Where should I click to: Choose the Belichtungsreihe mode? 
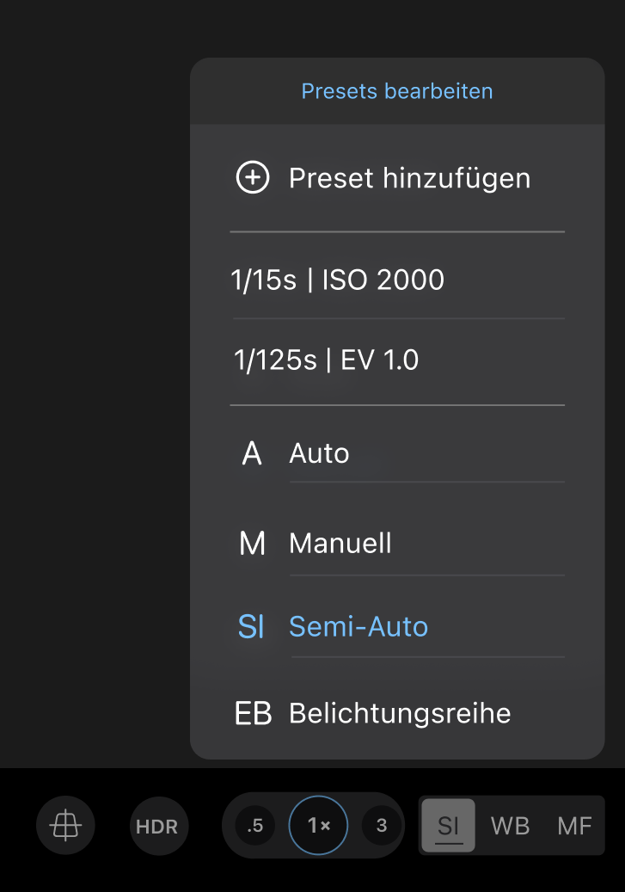click(399, 712)
